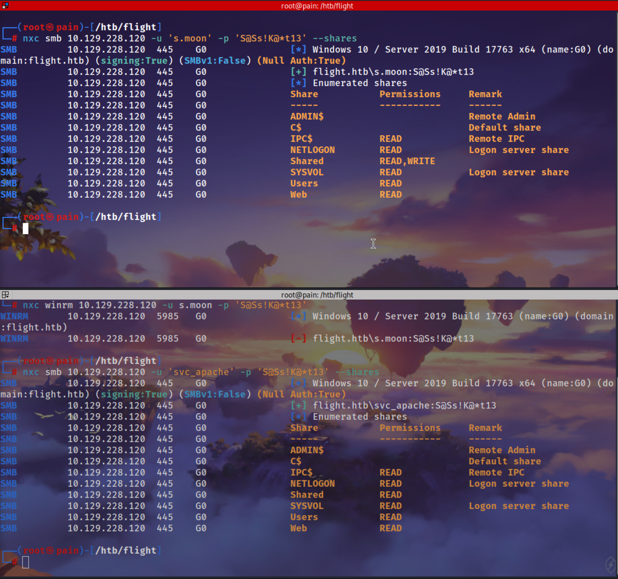Click the divider between the two terminals
The image size is (618, 579).
[309, 288]
